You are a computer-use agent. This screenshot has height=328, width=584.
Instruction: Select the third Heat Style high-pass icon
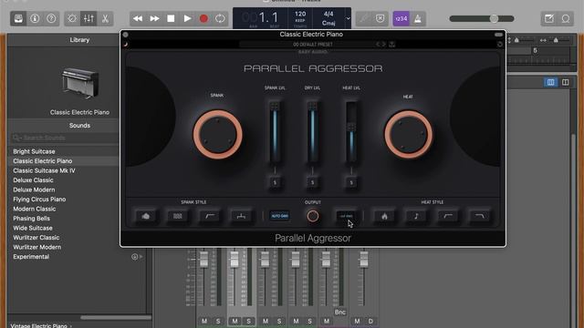pyautogui.click(x=448, y=216)
